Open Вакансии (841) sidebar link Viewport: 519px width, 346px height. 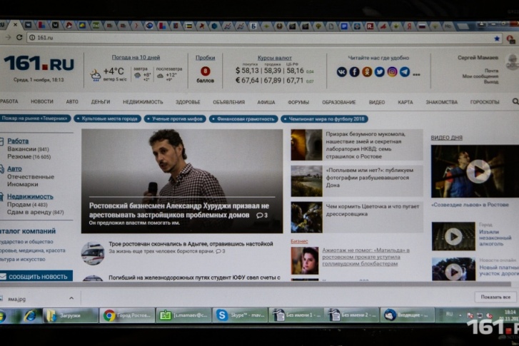pyautogui.click(x=28, y=149)
